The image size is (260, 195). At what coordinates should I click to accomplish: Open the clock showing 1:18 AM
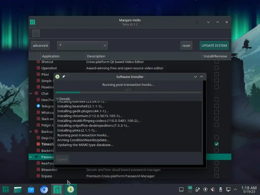tap(249, 189)
